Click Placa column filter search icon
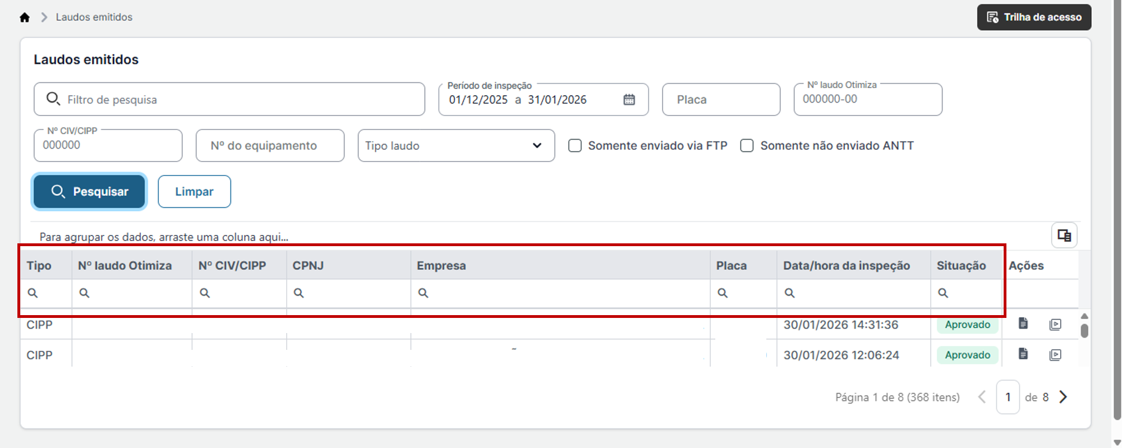Image resolution: width=1122 pixels, height=448 pixels. pos(723,293)
